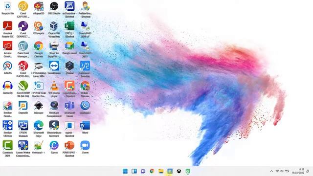The height and width of the screenshot is (176, 313).
Task: Open Xbox app from the taskbar
Action: [179, 171]
